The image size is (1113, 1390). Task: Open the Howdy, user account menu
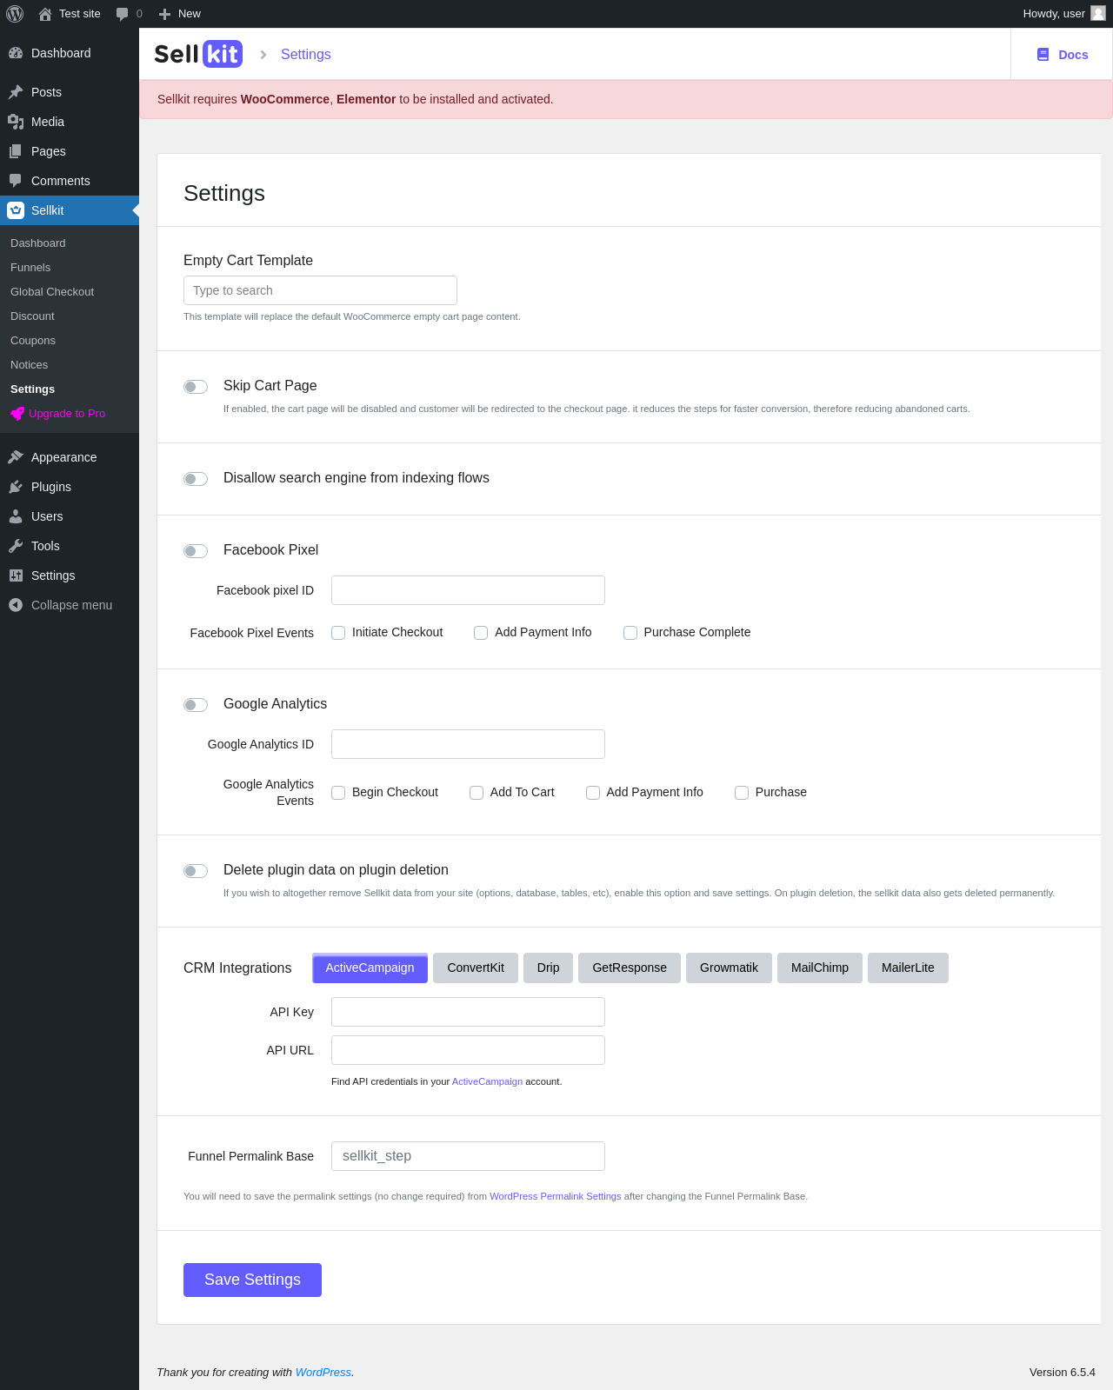pos(1064,14)
